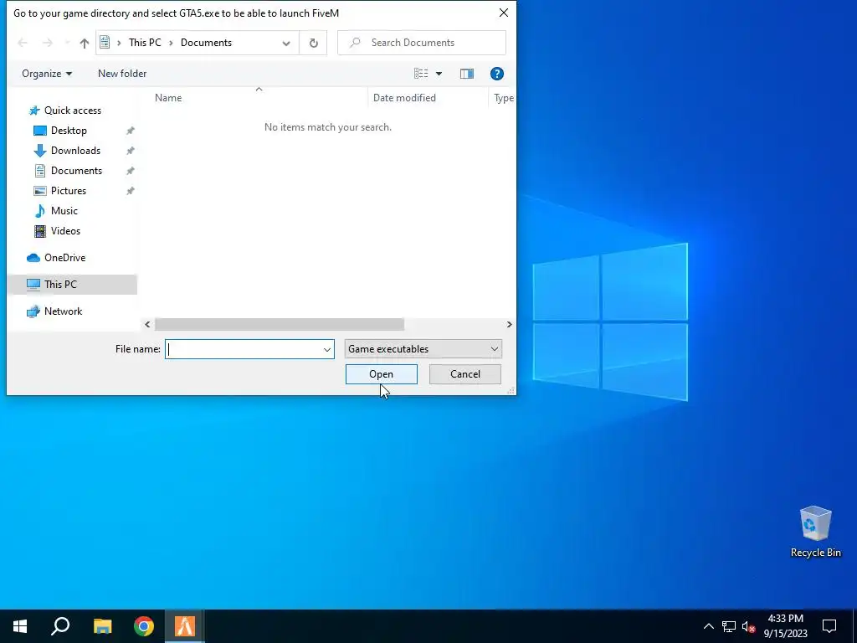Click the Type column header
This screenshot has width=857, height=643.
[x=503, y=98]
